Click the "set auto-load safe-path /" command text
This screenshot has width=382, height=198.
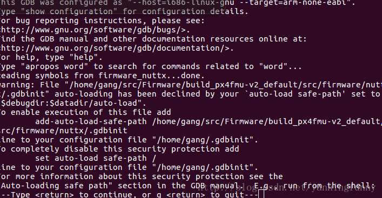[96, 159]
